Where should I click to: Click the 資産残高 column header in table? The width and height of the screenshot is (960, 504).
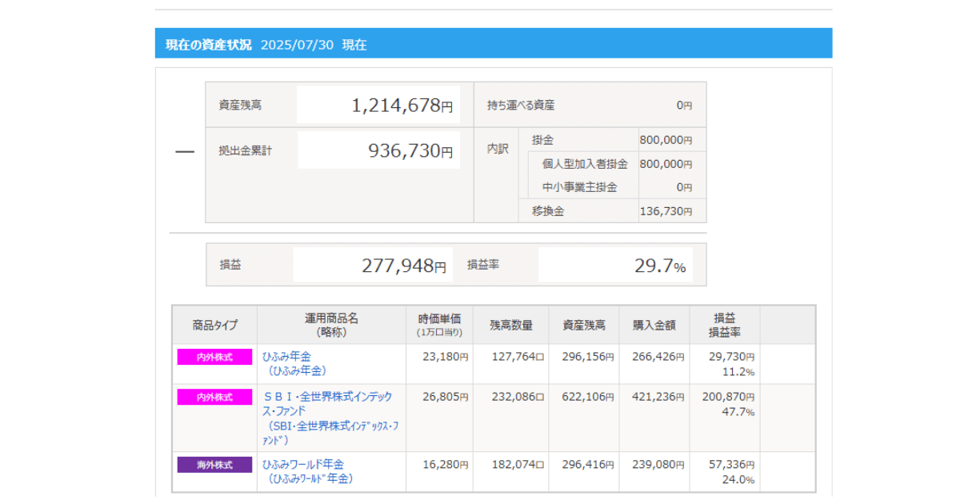pos(584,325)
